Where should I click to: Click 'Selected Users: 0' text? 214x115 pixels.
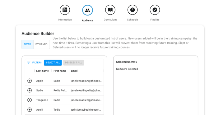(x=127, y=62)
